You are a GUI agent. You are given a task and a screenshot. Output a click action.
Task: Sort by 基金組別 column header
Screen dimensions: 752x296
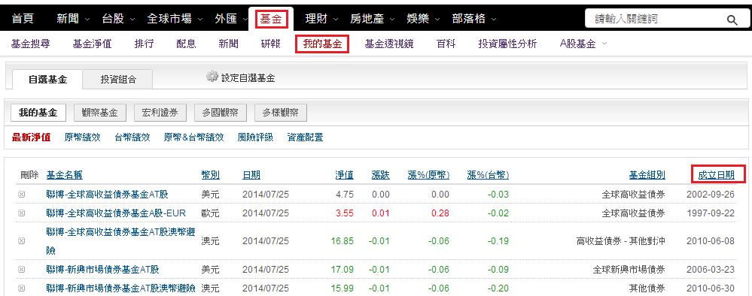pos(647,175)
